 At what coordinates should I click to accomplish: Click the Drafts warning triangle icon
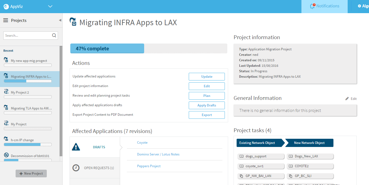76,147
